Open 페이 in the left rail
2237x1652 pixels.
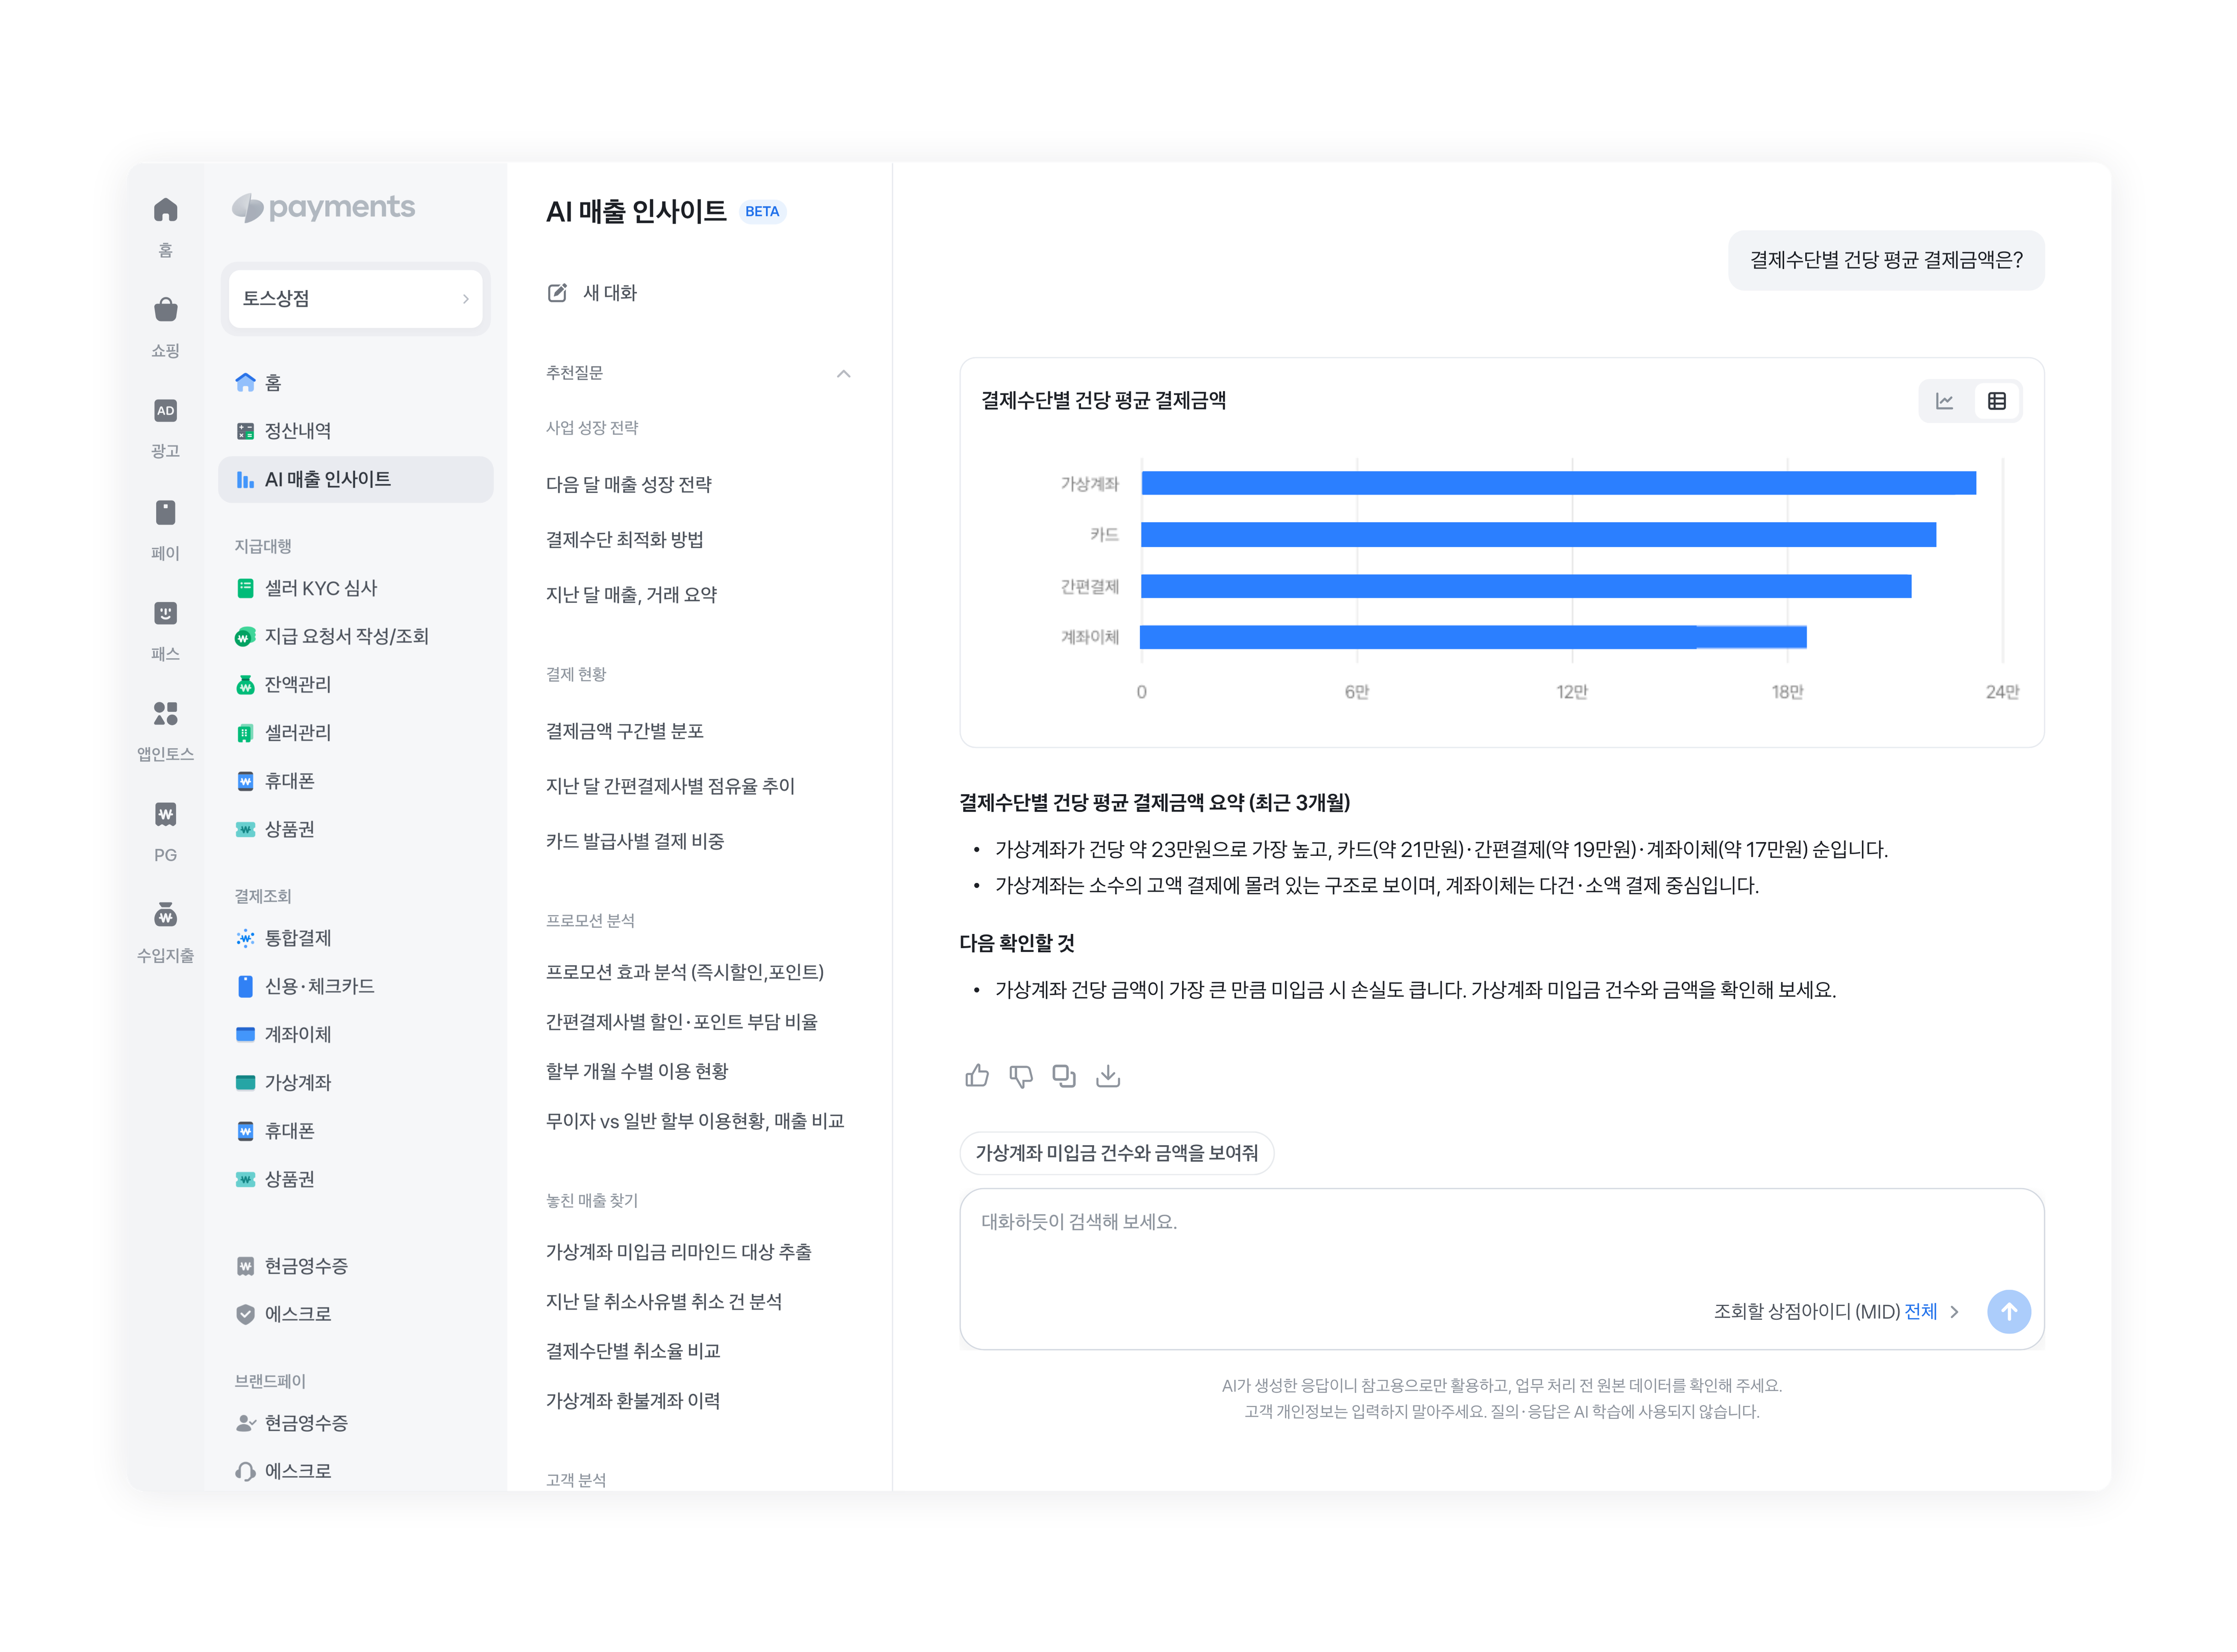(x=166, y=531)
